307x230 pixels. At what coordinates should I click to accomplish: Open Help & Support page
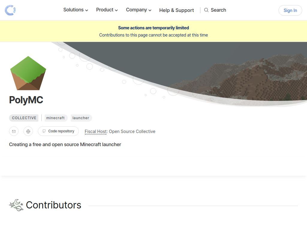point(176,10)
